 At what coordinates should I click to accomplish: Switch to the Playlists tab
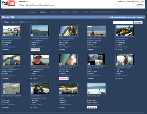point(64,12)
